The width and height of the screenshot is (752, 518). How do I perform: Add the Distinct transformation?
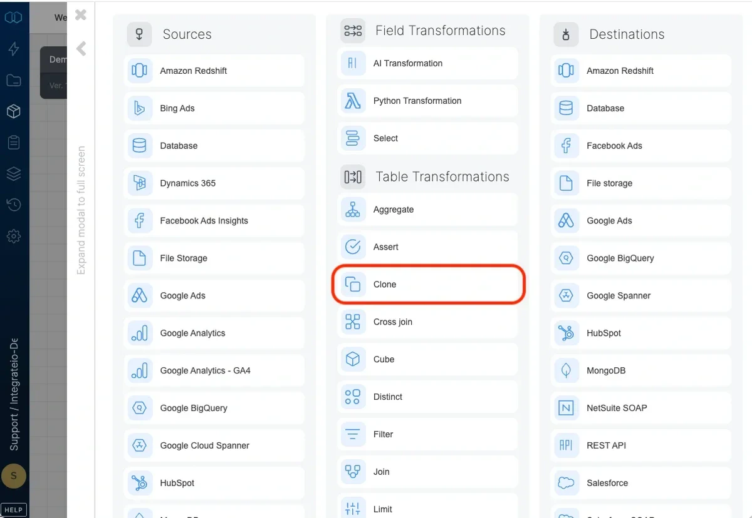point(428,397)
